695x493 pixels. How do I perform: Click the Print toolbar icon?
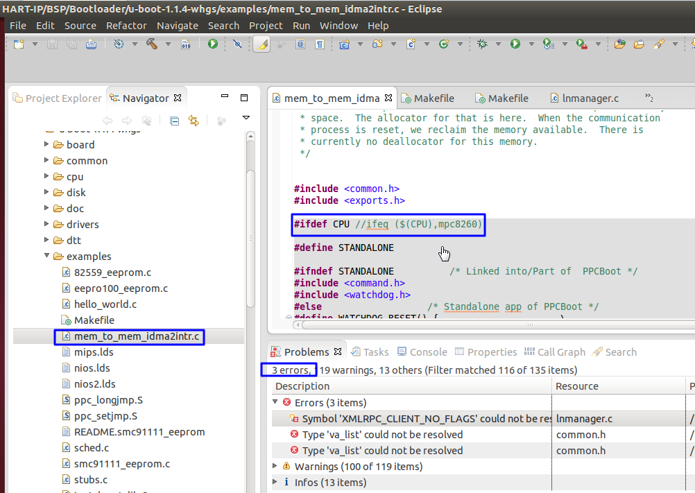(x=91, y=44)
